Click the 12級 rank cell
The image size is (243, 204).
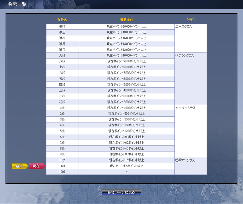62,172
